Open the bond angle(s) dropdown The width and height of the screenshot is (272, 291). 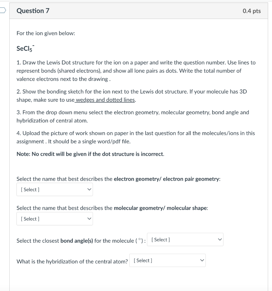pyautogui.click(x=185, y=240)
